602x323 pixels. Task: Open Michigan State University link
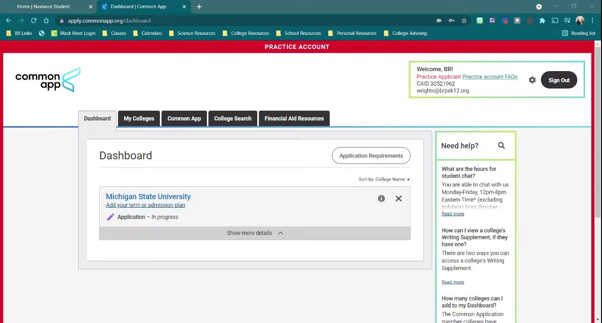[148, 197]
